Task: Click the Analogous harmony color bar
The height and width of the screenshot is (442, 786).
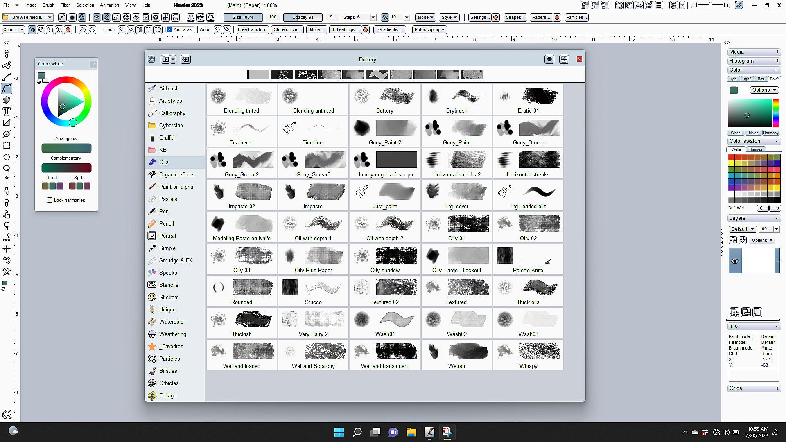Action: pyautogui.click(x=66, y=148)
